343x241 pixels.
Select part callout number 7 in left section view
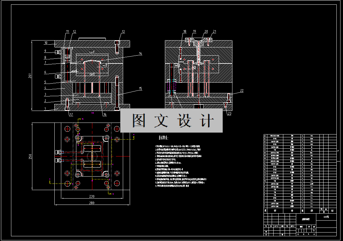point(45,63)
